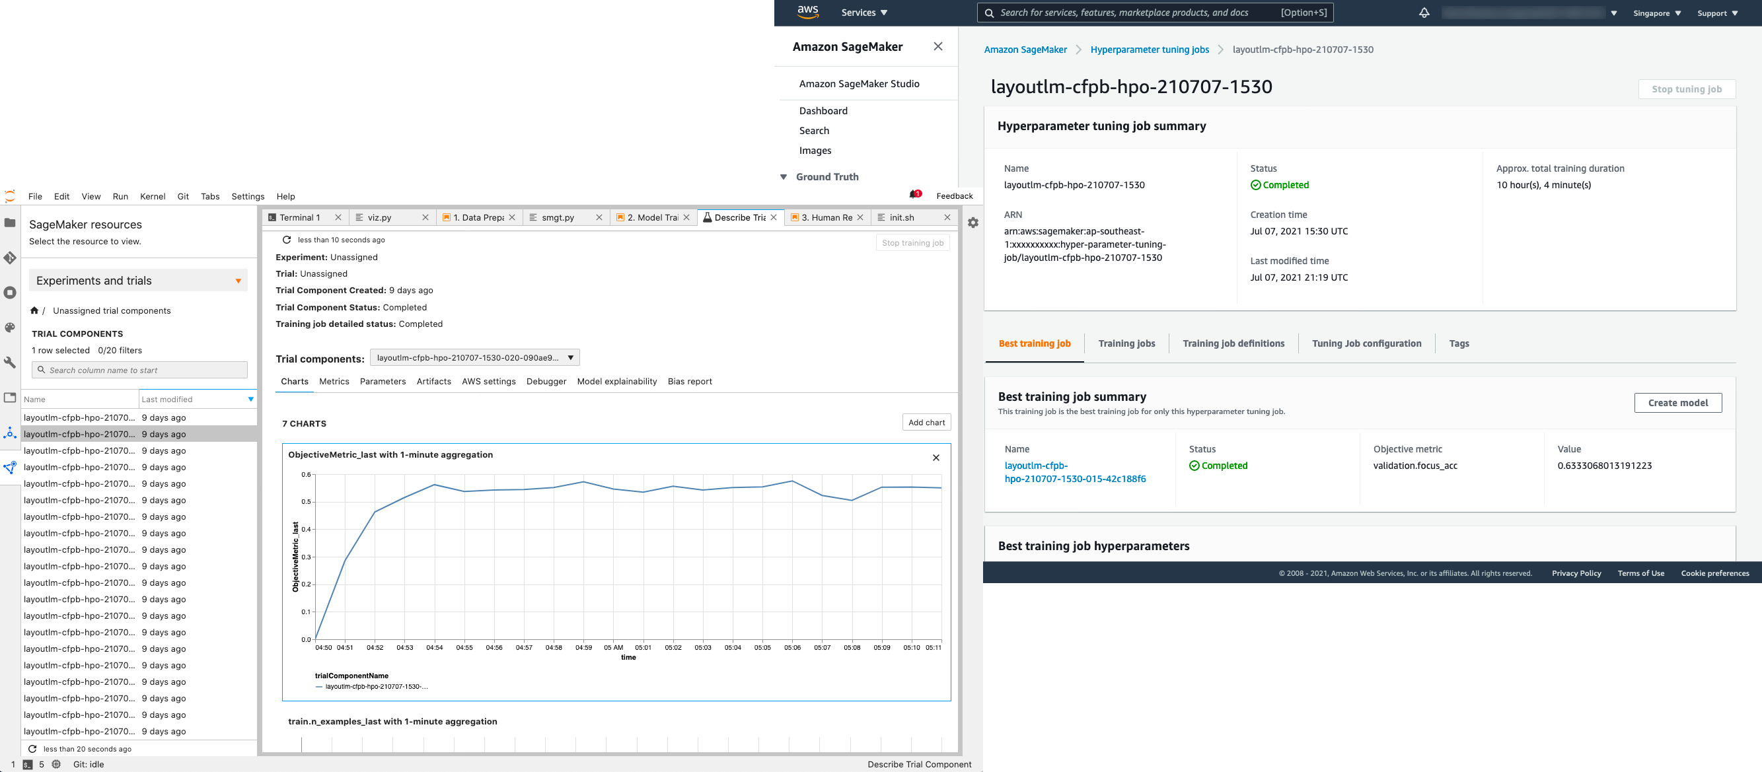Click the column name search field
Viewport: 1762px width, 772px height.
tap(139, 370)
